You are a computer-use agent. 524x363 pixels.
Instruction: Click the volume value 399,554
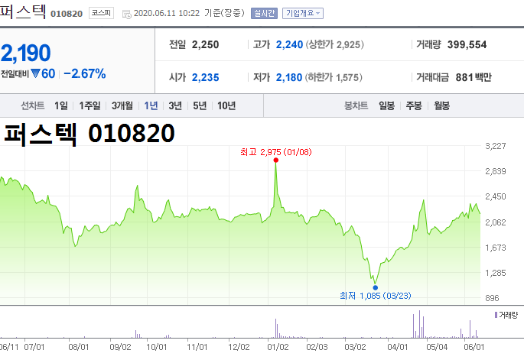pyautogui.click(x=467, y=45)
